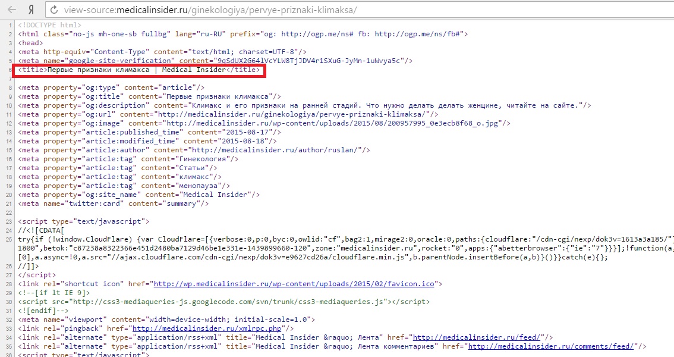Image resolution: width=674 pixels, height=357 pixels.
Task: Click the article:tag "Статьи" line
Action: 118,168
